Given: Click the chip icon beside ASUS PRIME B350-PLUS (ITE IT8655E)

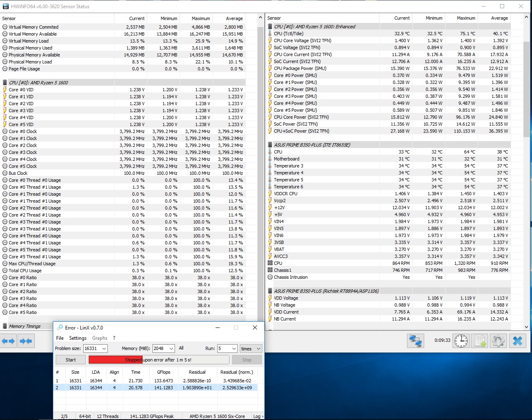Looking at the screenshot, I should click(270, 145).
